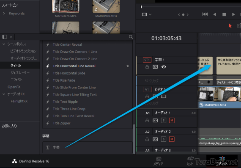Open thumbnail MAH03980.MP4

pyautogui.click(x=106, y=6)
